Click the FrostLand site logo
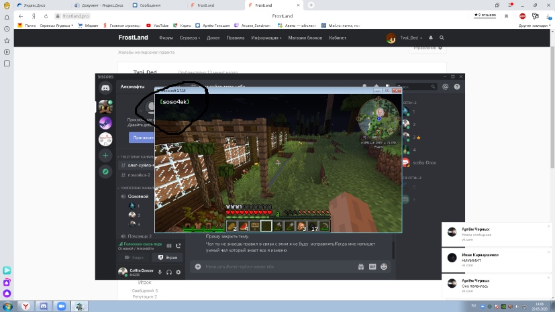Viewport: 555px width, 312px height. 133,38
